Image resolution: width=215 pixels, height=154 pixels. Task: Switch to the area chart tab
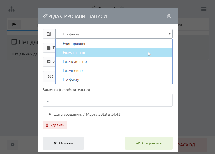15,25
